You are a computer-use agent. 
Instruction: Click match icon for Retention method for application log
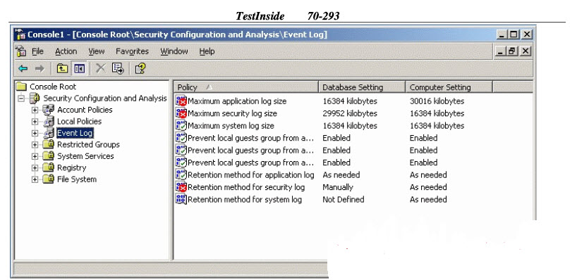tap(181, 174)
